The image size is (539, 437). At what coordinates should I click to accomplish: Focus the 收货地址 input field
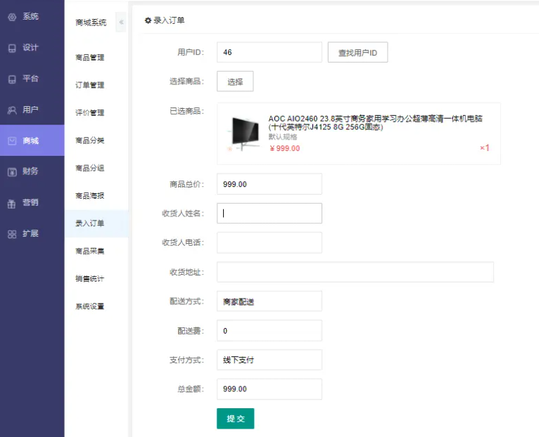(355, 272)
